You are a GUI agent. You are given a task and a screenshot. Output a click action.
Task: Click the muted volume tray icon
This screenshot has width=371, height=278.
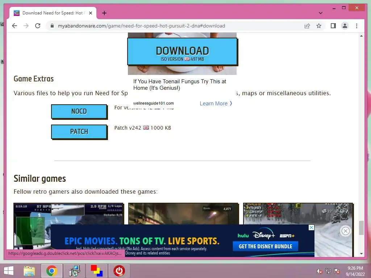point(319,271)
